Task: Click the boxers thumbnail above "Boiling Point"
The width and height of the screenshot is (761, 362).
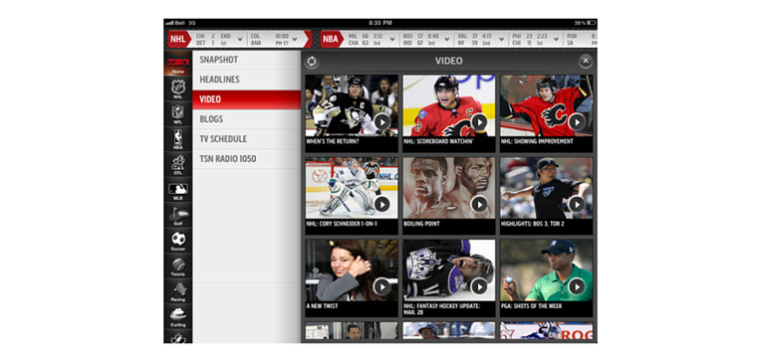Action: coord(449,188)
